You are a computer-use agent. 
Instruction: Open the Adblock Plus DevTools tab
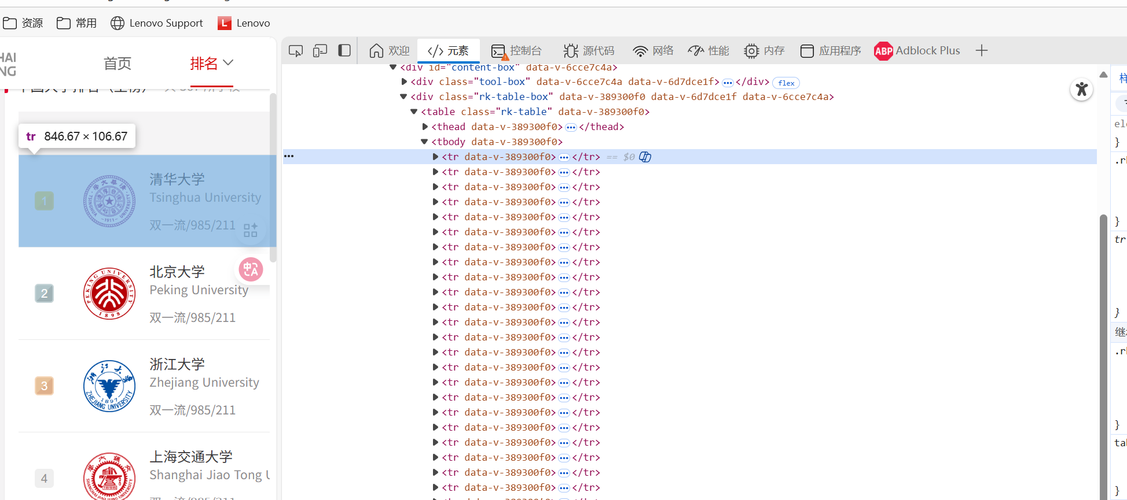pos(917,51)
